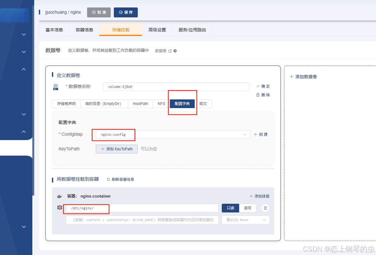The height and width of the screenshot is (255, 376).
Task: Click 创建 to create a ConfigMap
Action: tap(261, 134)
